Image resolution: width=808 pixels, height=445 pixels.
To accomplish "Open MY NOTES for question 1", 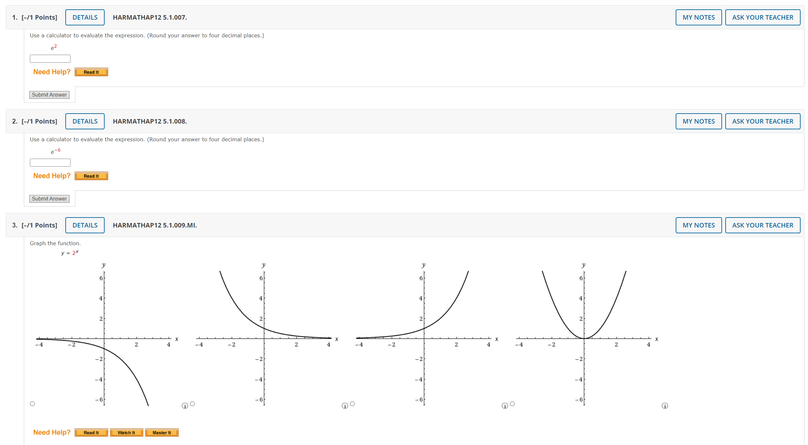I will (698, 17).
